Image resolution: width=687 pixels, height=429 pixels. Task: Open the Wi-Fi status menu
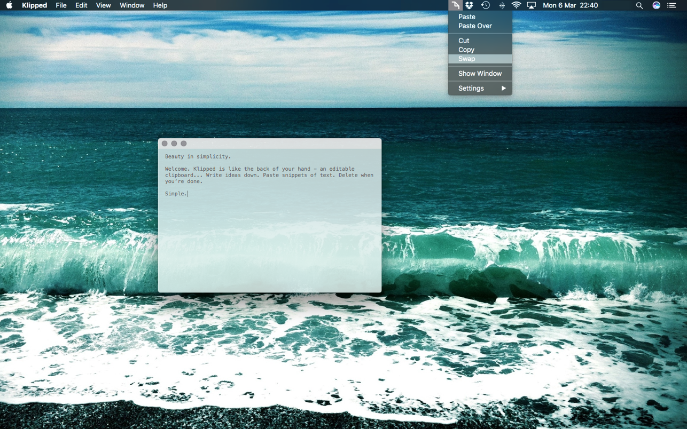coord(516,5)
